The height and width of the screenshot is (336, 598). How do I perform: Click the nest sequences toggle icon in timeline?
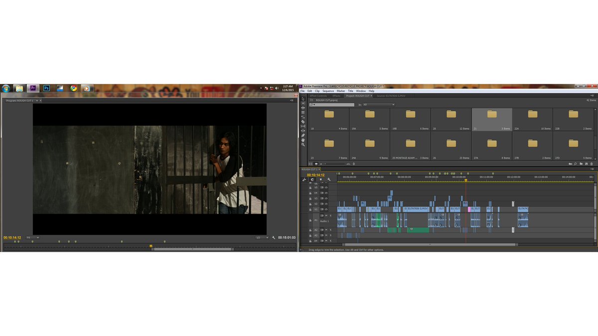[304, 179]
